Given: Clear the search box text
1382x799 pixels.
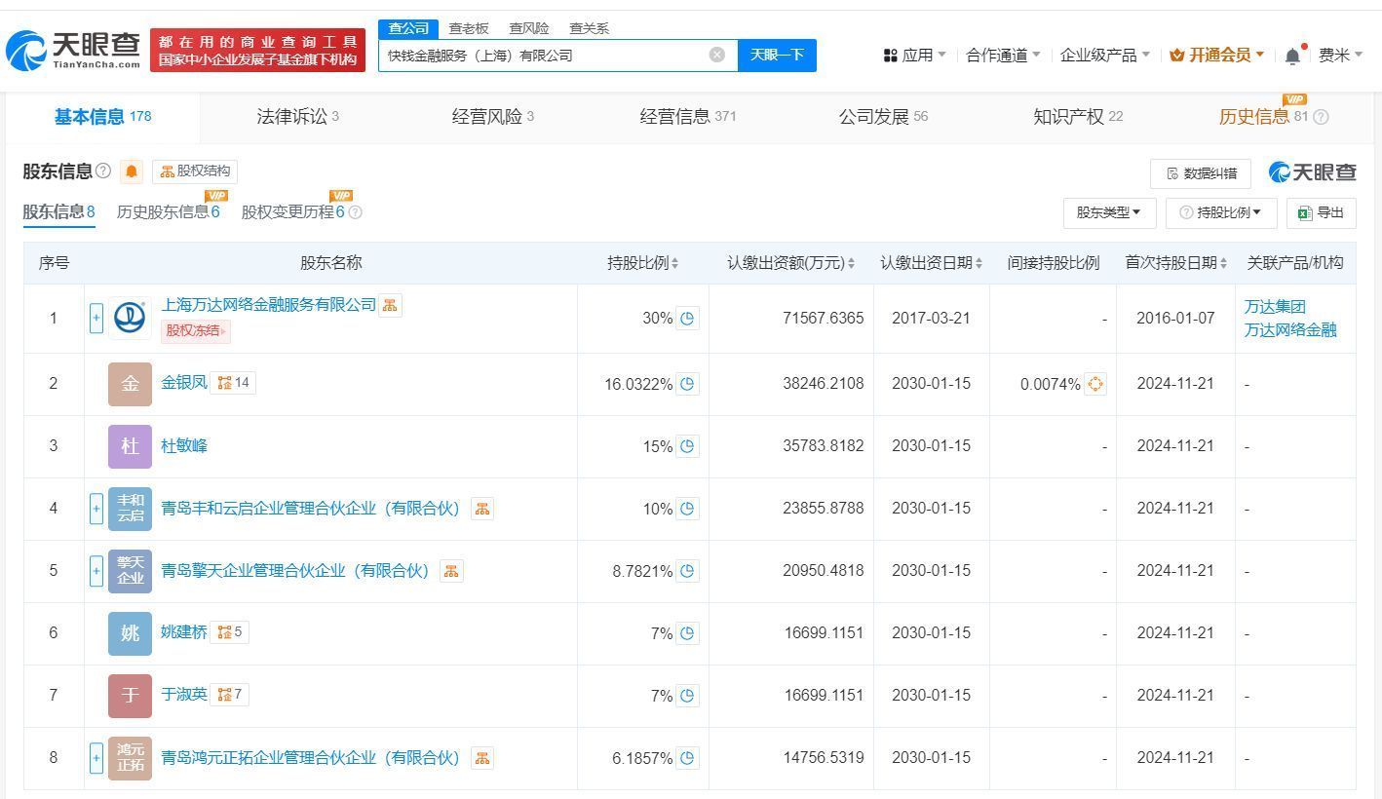Looking at the screenshot, I should coord(717,55).
